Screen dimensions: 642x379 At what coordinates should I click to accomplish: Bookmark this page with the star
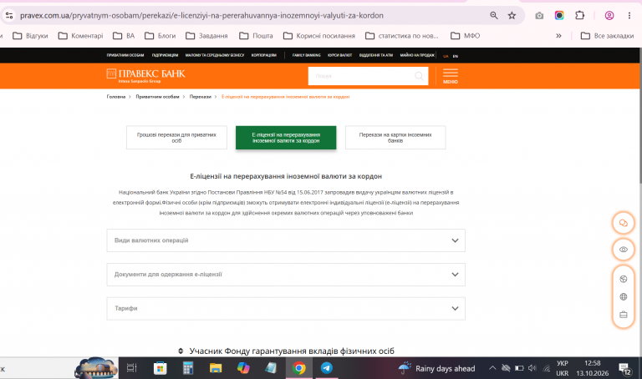pos(512,16)
